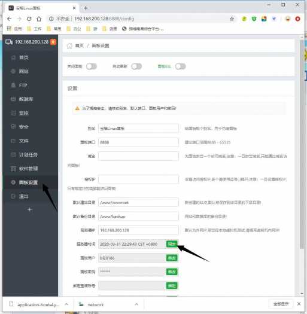307x314 pixels.
Task: Open the 文件 file manager in sidebar
Action: coord(31,141)
